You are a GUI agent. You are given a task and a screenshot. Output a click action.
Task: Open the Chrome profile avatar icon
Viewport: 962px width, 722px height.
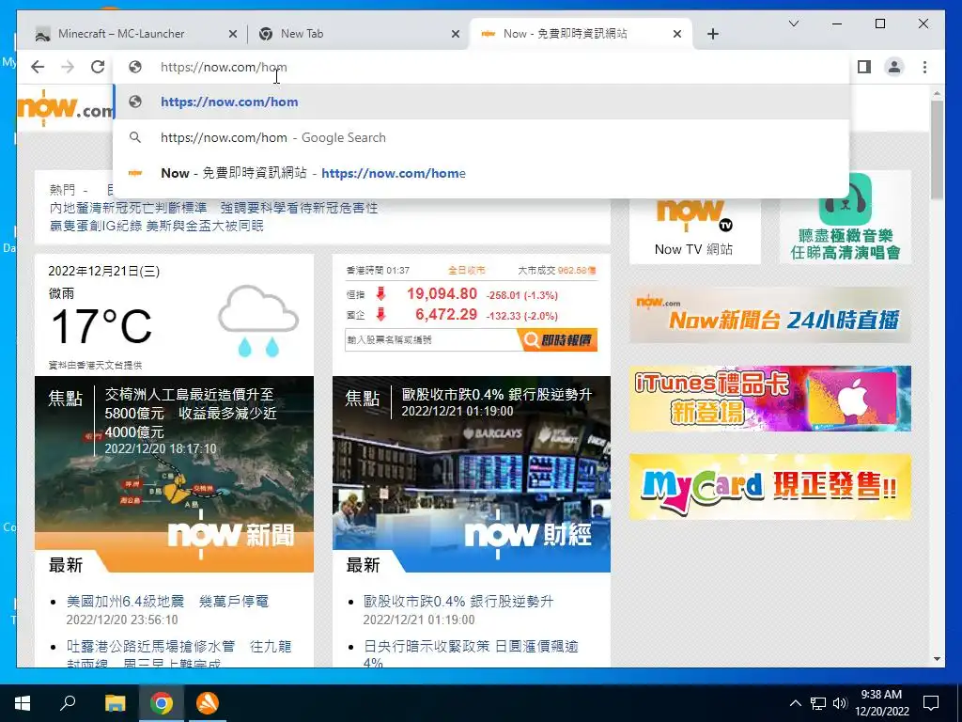[894, 67]
